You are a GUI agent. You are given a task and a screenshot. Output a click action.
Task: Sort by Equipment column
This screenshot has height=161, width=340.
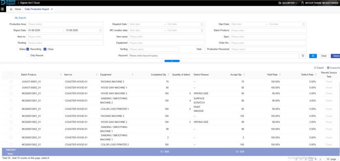point(132,75)
